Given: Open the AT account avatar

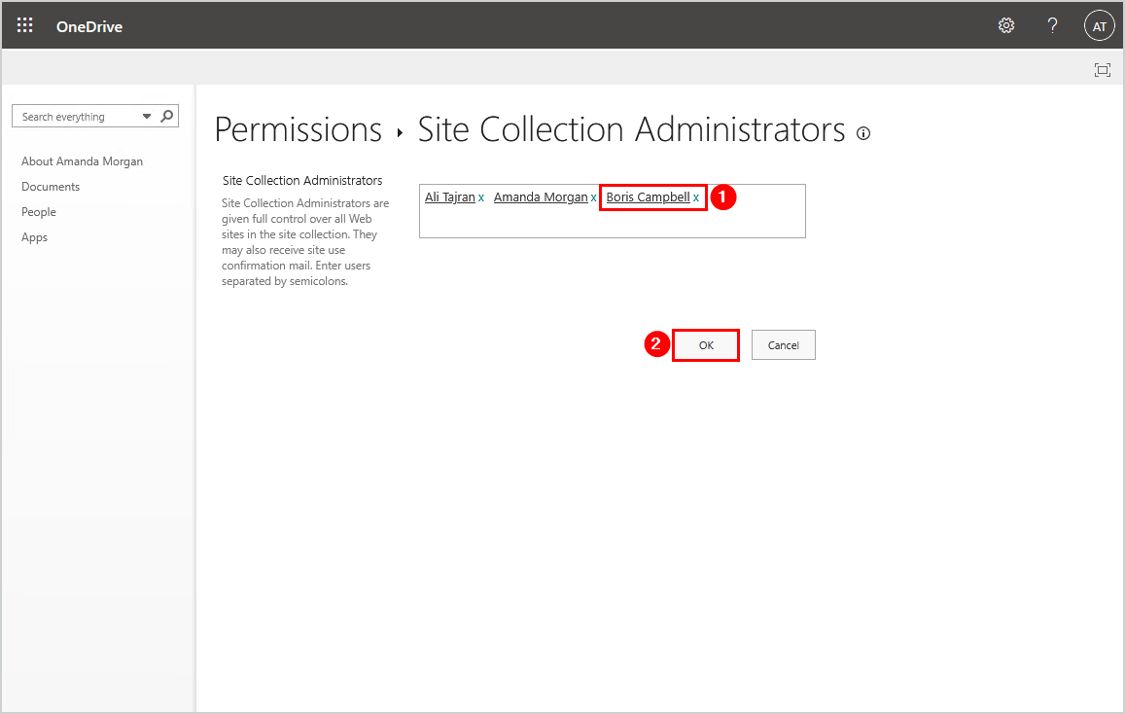Looking at the screenshot, I should 1099,26.
